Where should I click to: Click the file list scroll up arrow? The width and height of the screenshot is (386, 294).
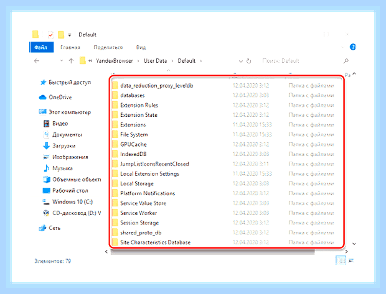coord(354,73)
